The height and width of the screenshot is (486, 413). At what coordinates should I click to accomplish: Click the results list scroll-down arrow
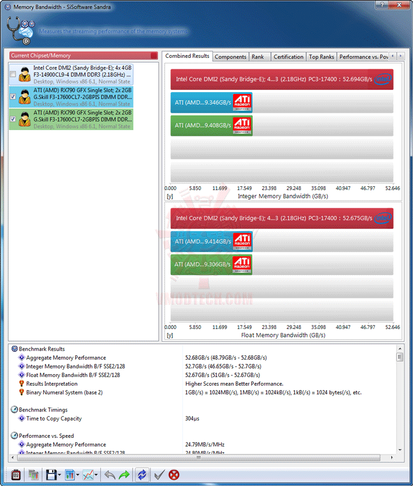(400, 450)
